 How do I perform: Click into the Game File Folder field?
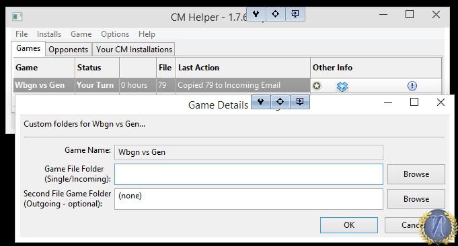249,174
